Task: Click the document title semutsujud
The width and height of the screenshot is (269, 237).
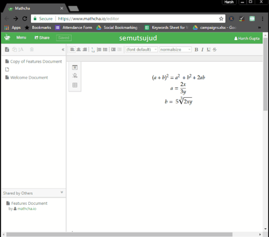Action: coord(138,38)
